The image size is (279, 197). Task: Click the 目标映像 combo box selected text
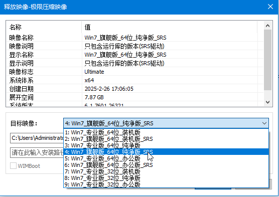109,123
